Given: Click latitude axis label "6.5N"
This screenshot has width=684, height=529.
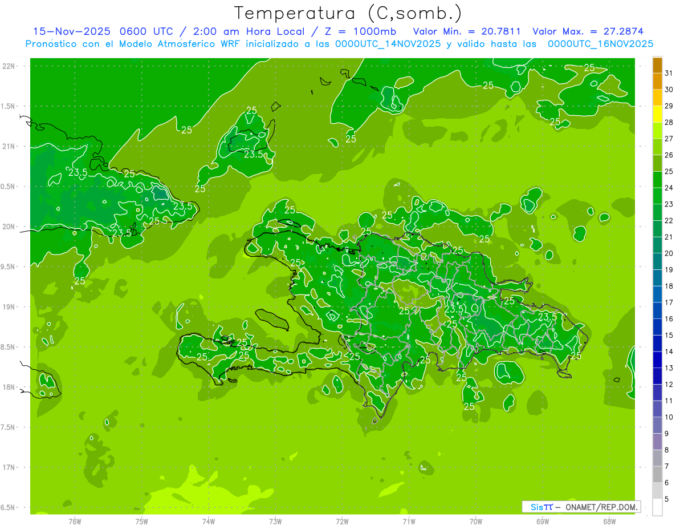Looking at the screenshot, I should [9, 507].
